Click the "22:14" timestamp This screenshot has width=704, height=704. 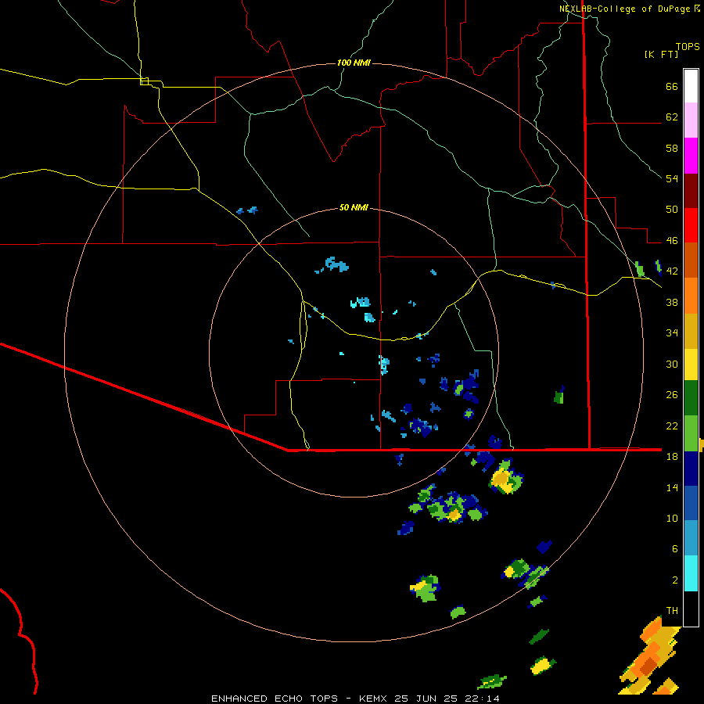click(481, 699)
